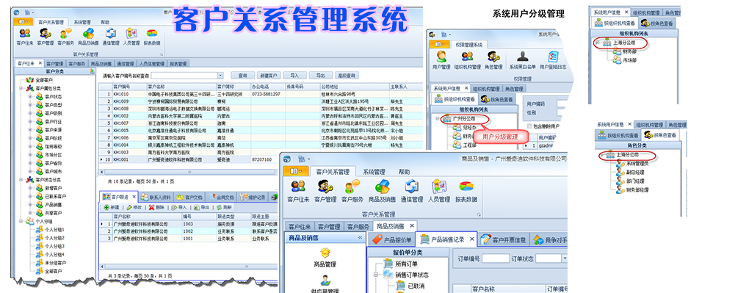Click the 修改 toolbar icon

click(134, 207)
